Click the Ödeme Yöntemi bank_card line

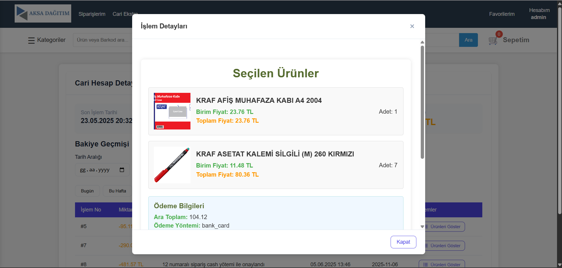192,226
